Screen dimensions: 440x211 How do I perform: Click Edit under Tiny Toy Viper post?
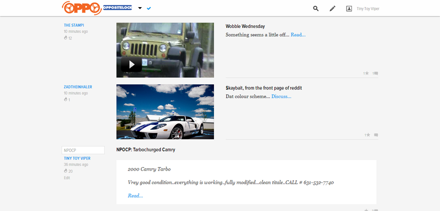click(x=67, y=178)
